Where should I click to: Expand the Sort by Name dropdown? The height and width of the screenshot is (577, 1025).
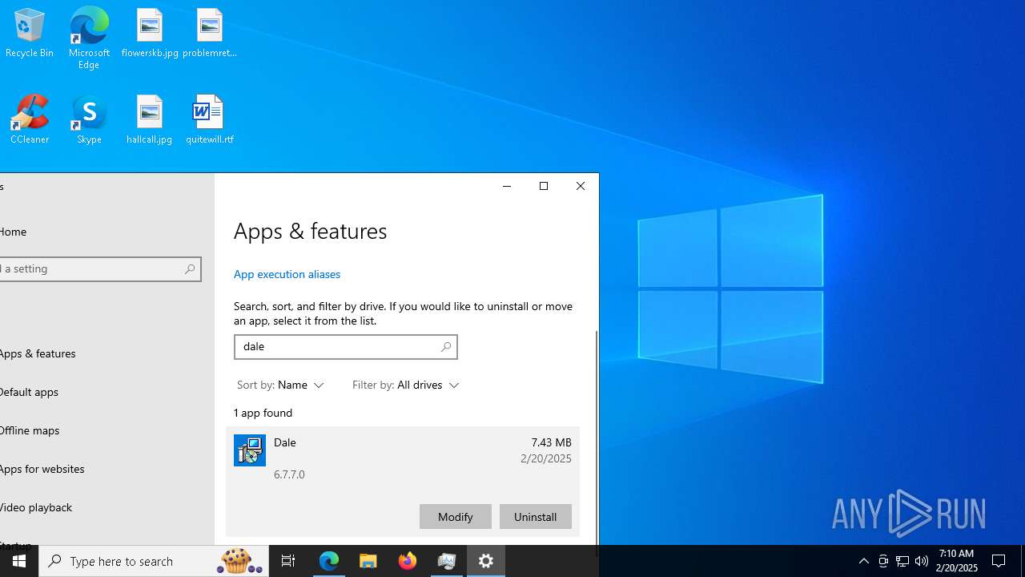tap(280, 385)
